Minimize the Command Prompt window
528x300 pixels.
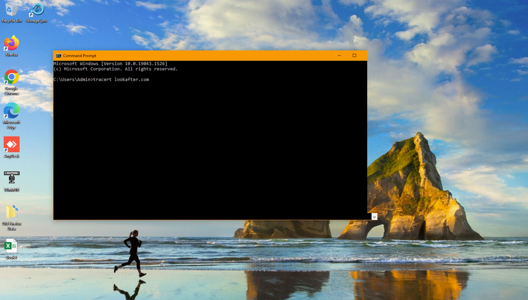[339, 56]
